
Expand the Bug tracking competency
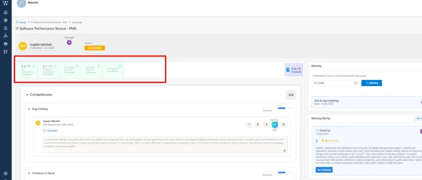tap(29, 109)
